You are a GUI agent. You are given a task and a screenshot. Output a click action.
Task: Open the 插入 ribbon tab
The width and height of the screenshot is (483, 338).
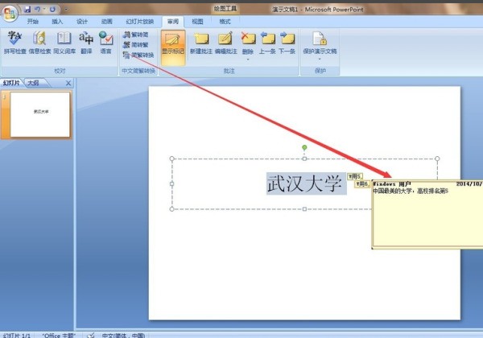coord(57,22)
